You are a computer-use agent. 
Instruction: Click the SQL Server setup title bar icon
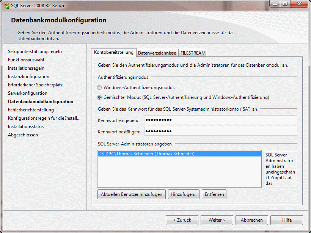point(6,6)
